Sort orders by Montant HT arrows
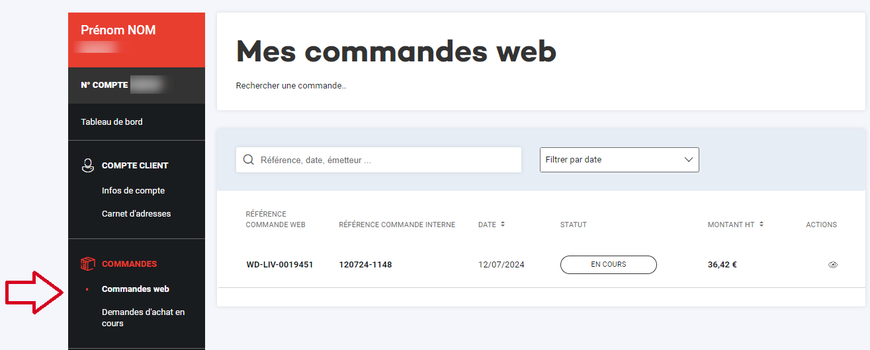 pos(761,225)
